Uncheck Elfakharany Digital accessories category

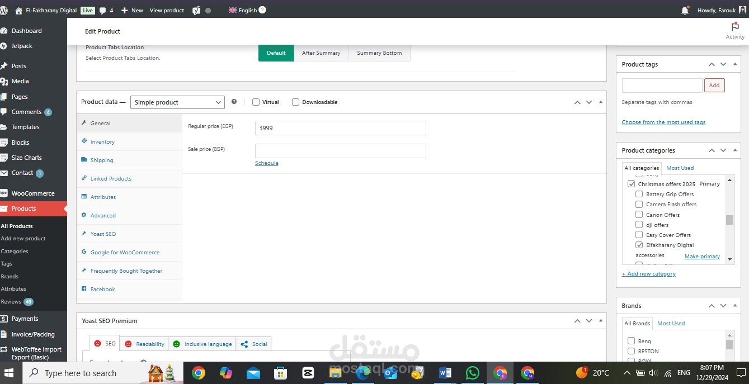[x=639, y=245]
